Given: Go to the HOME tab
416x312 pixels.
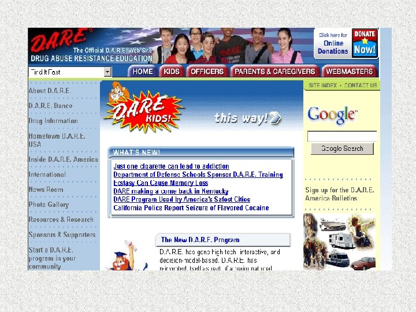Looking at the screenshot, I should coord(143,72).
